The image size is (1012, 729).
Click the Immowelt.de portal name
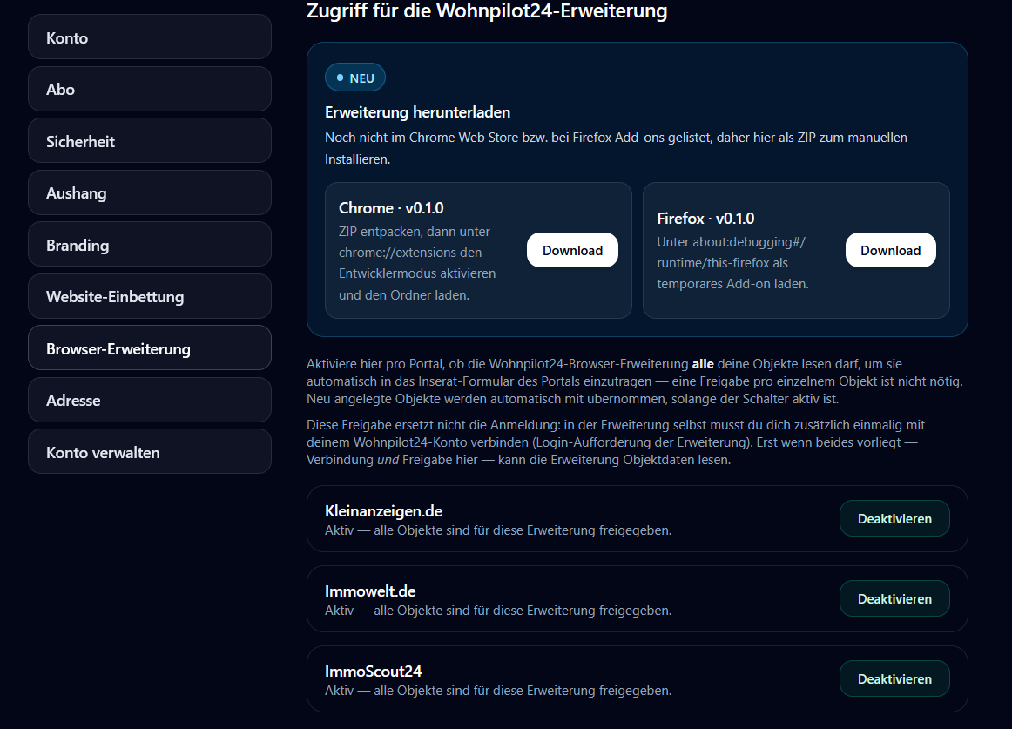[x=370, y=591]
